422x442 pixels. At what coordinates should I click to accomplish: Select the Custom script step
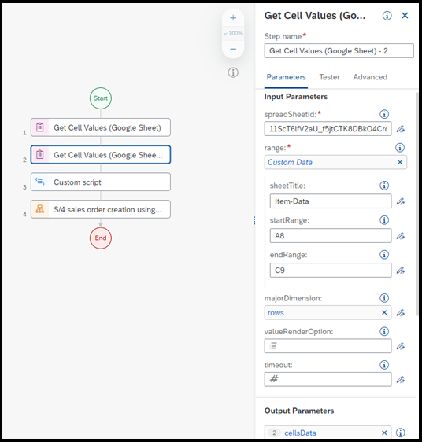tap(101, 182)
